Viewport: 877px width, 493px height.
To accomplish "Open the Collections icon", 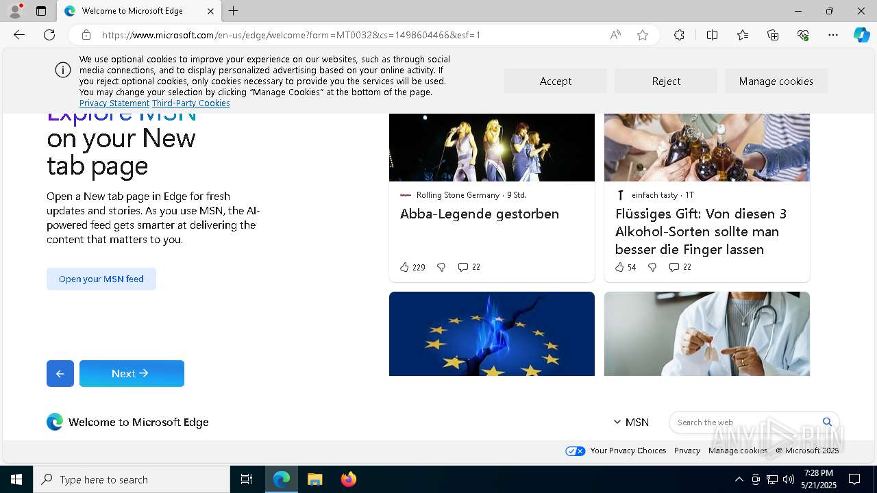I will 773,35.
